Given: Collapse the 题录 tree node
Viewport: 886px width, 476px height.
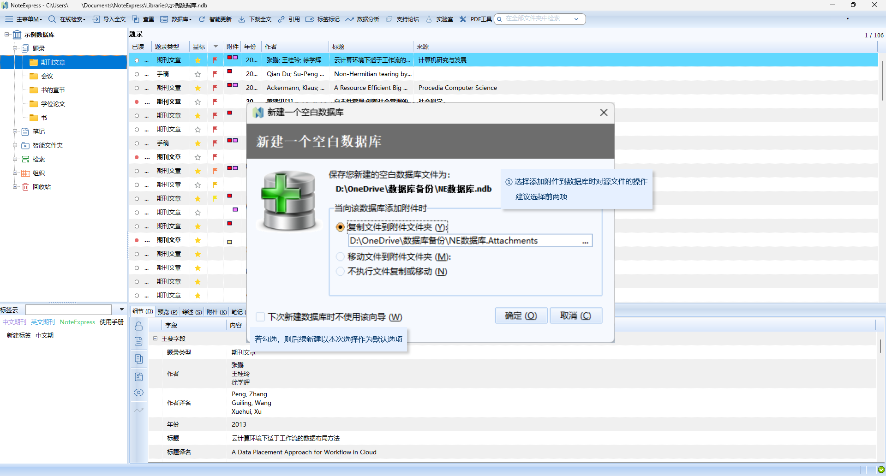Looking at the screenshot, I should [x=15, y=48].
